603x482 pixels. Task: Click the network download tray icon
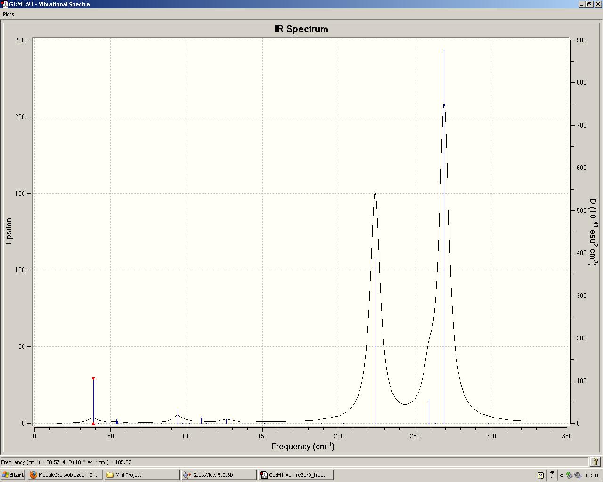pyautogui.click(x=569, y=475)
